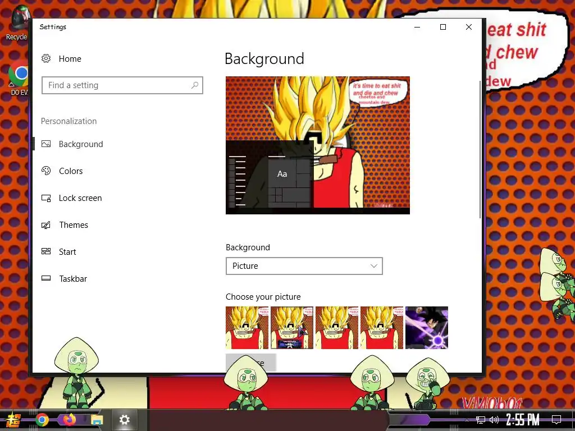Click the Choose your picture label

coord(263,297)
